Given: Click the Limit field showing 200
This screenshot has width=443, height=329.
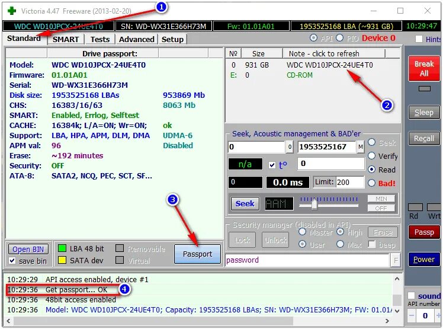Looking at the screenshot, I should point(350,182).
